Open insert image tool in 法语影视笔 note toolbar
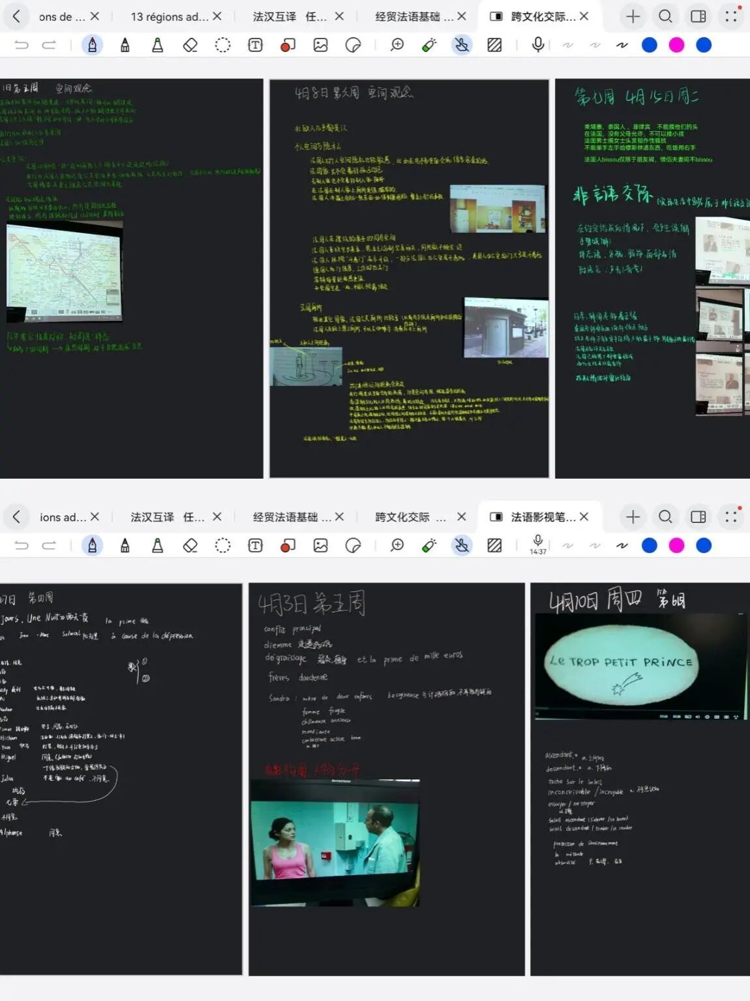 point(320,546)
